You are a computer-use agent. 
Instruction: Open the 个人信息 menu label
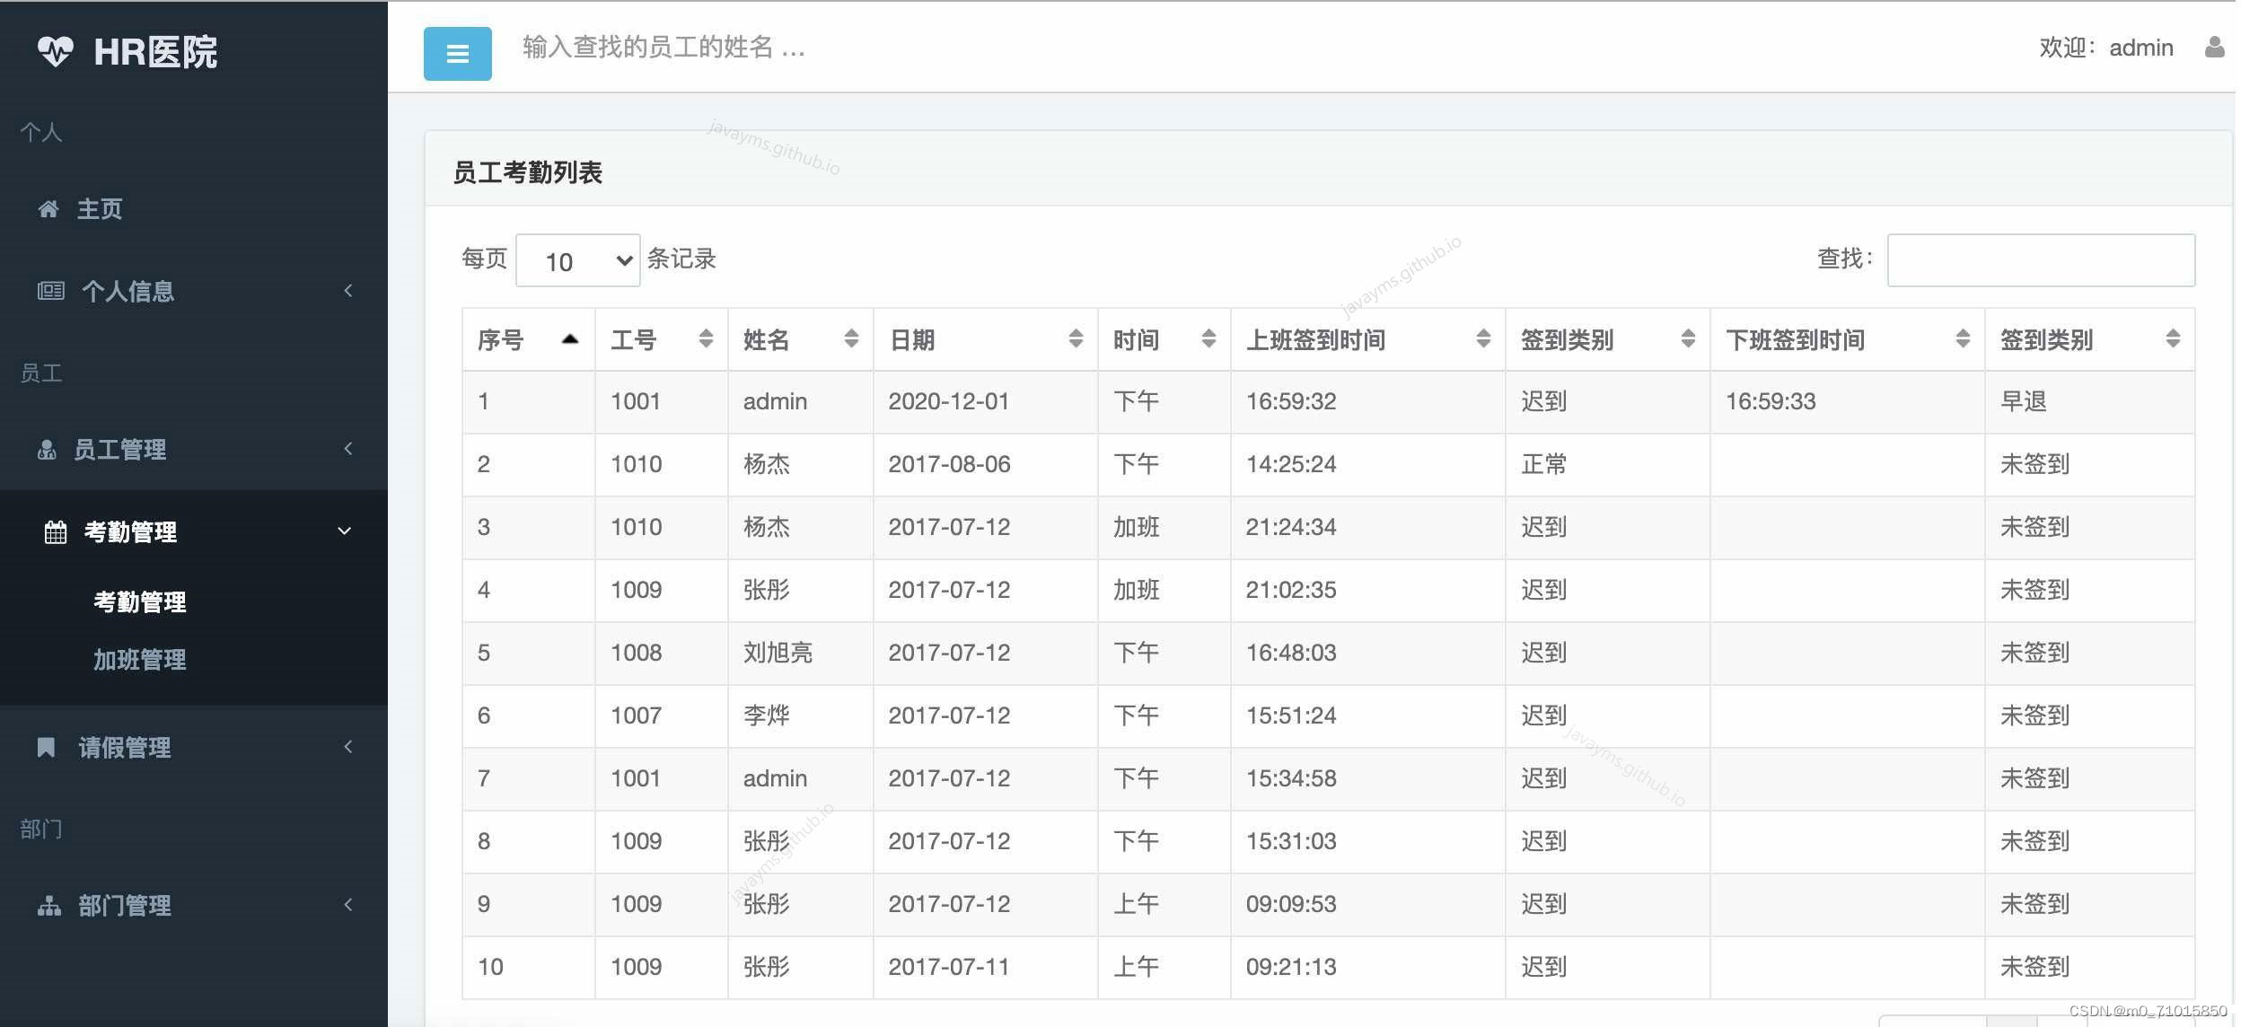click(127, 291)
